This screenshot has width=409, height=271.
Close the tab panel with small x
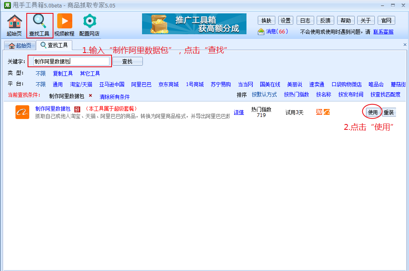405,45
